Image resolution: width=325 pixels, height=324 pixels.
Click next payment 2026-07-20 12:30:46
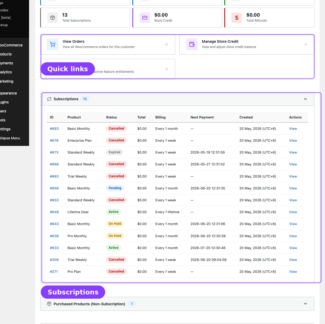[x=208, y=248]
